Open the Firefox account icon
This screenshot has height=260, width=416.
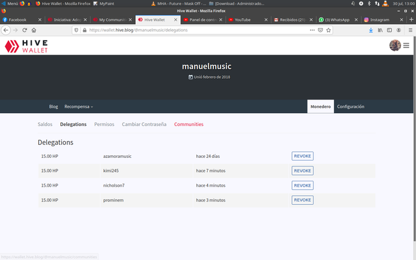click(x=398, y=31)
